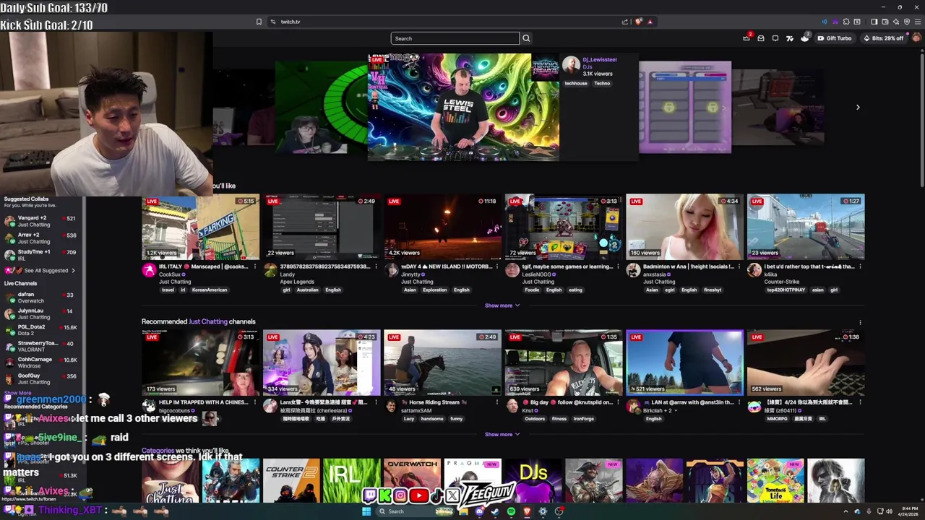Screen dimensions: 925x520
Task: Toggle the browser sidebar panel icon
Action: click(874, 22)
